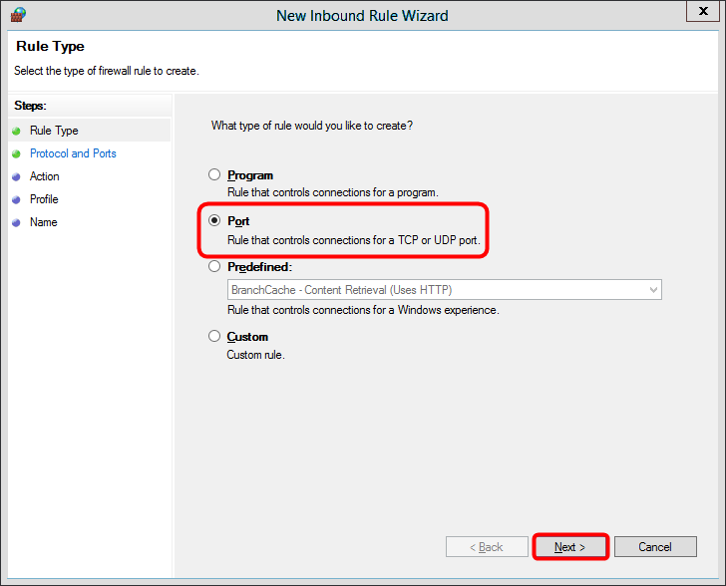Select the Profile step in sidebar
This screenshot has width=726, height=586.
[x=44, y=199]
